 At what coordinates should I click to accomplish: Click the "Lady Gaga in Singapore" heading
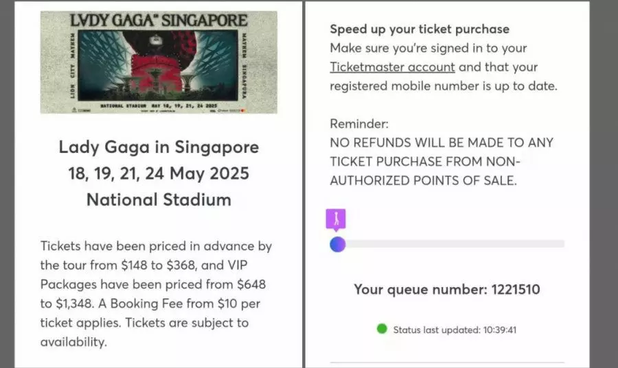[x=159, y=147]
